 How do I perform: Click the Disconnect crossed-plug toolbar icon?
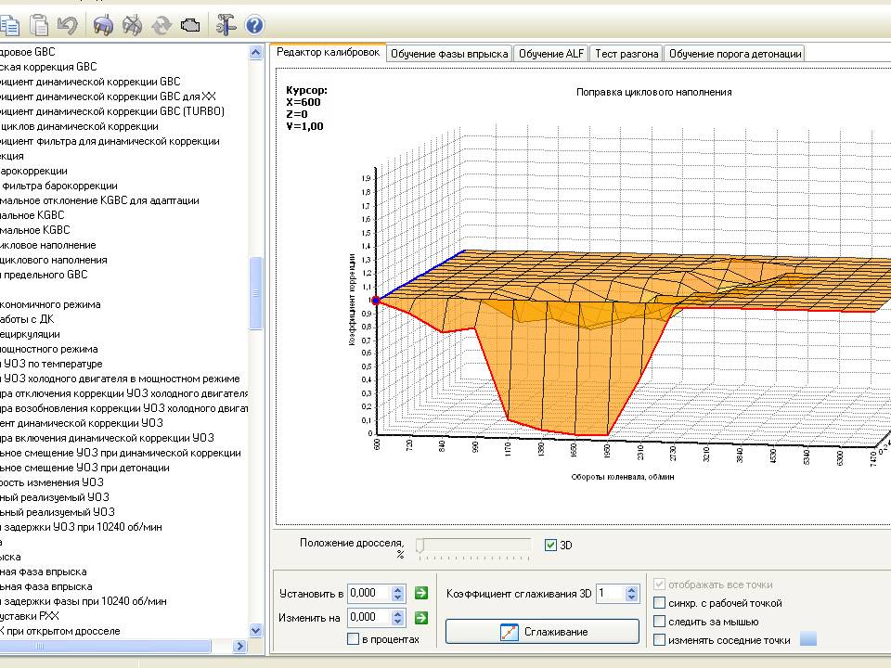tap(133, 25)
